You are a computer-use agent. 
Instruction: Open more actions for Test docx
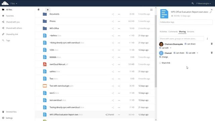click(x=119, y=79)
